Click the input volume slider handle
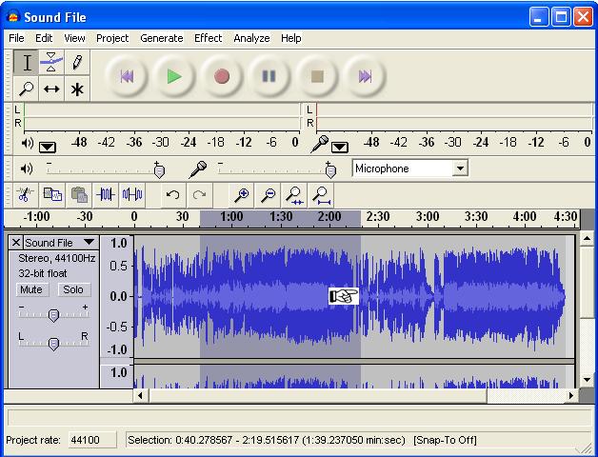This screenshot has height=457, width=598. 330,170
